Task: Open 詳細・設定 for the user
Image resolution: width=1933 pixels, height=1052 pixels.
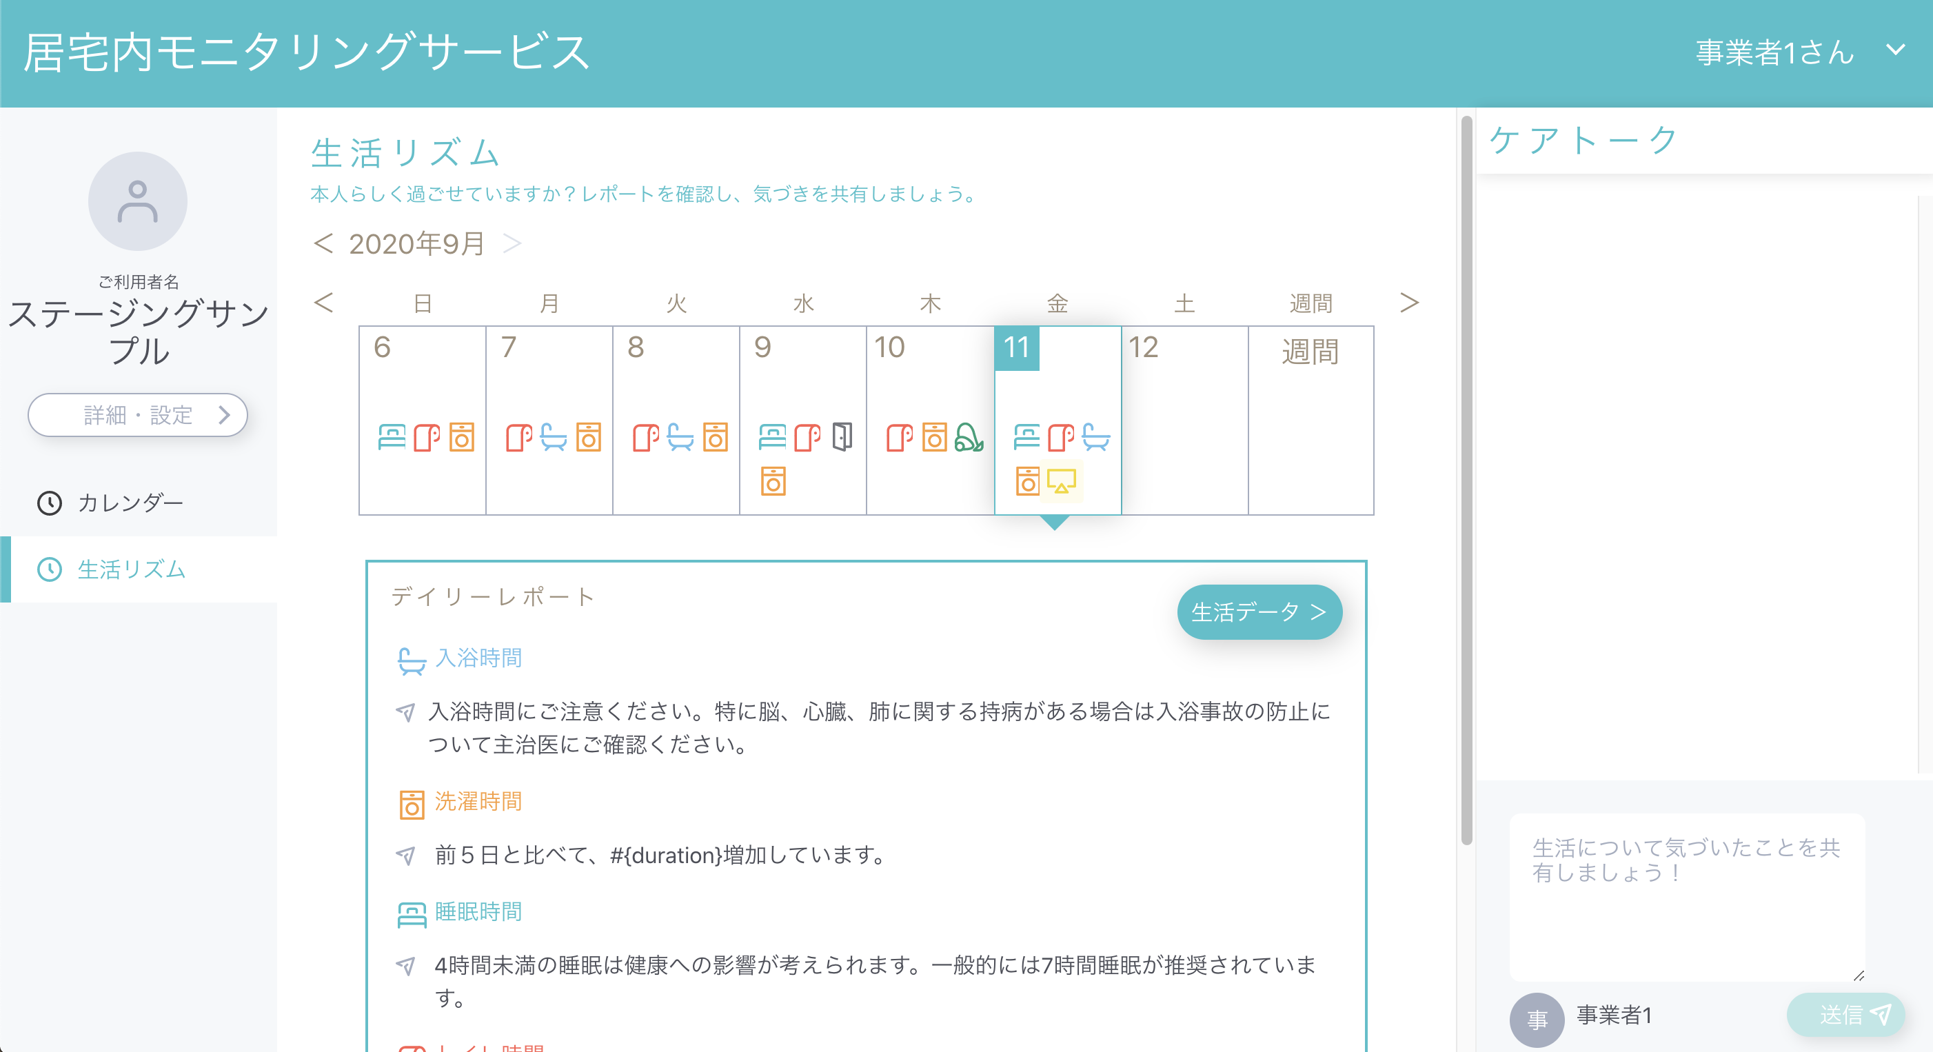Action: pyautogui.click(x=137, y=415)
